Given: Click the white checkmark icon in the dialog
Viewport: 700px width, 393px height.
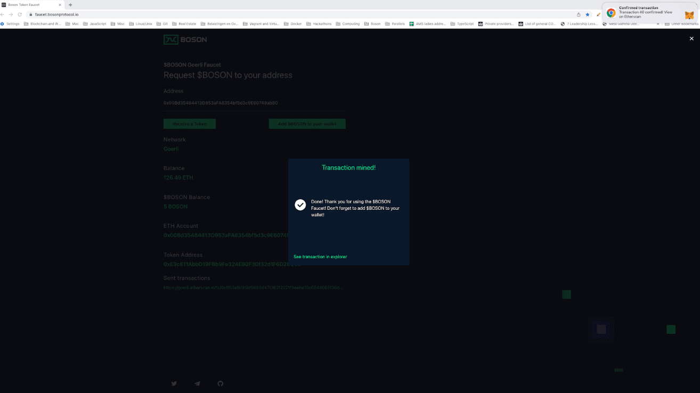Looking at the screenshot, I should tap(300, 205).
